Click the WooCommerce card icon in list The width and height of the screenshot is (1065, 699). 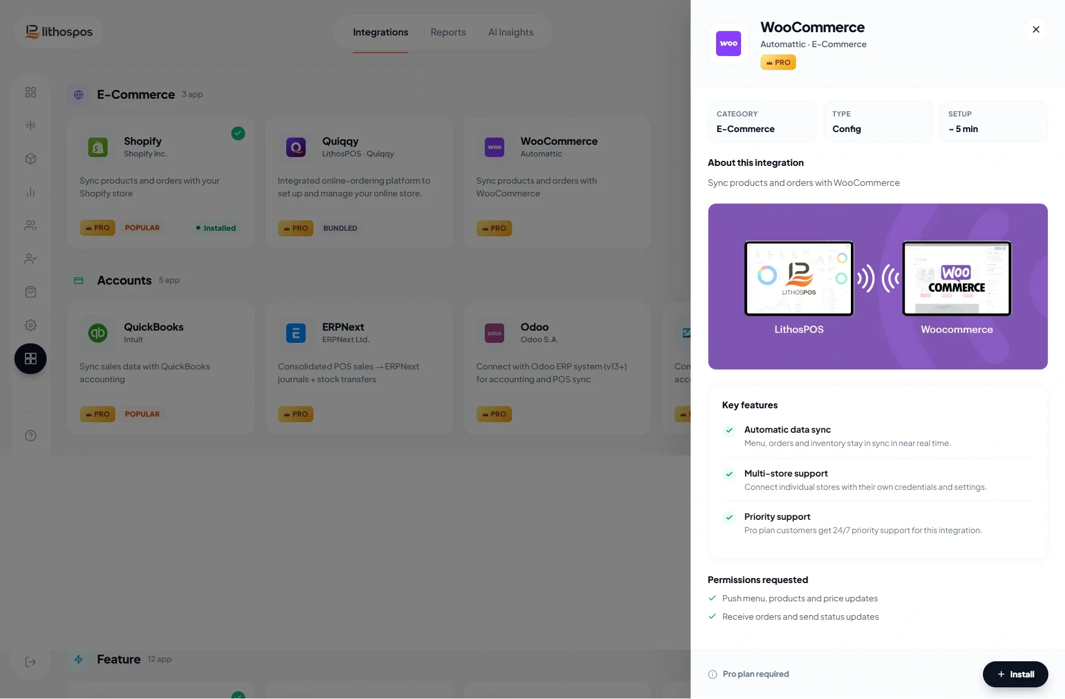[494, 147]
